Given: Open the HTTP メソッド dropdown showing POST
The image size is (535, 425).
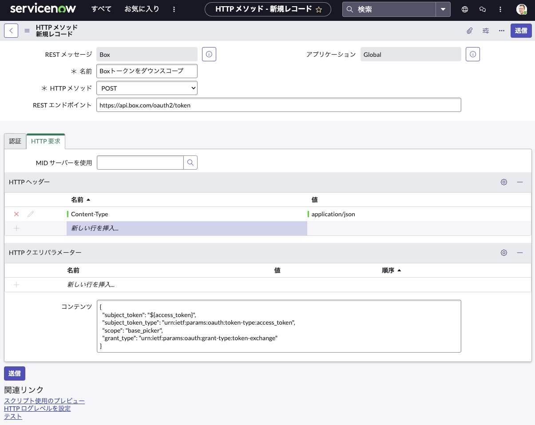Looking at the screenshot, I should (147, 88).
